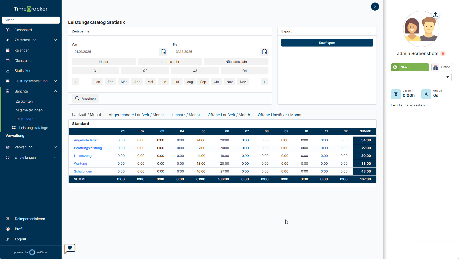Click the Gesamt hourglass icon
The height and width of the screenshot is (259, 459).
pos(396,94)
